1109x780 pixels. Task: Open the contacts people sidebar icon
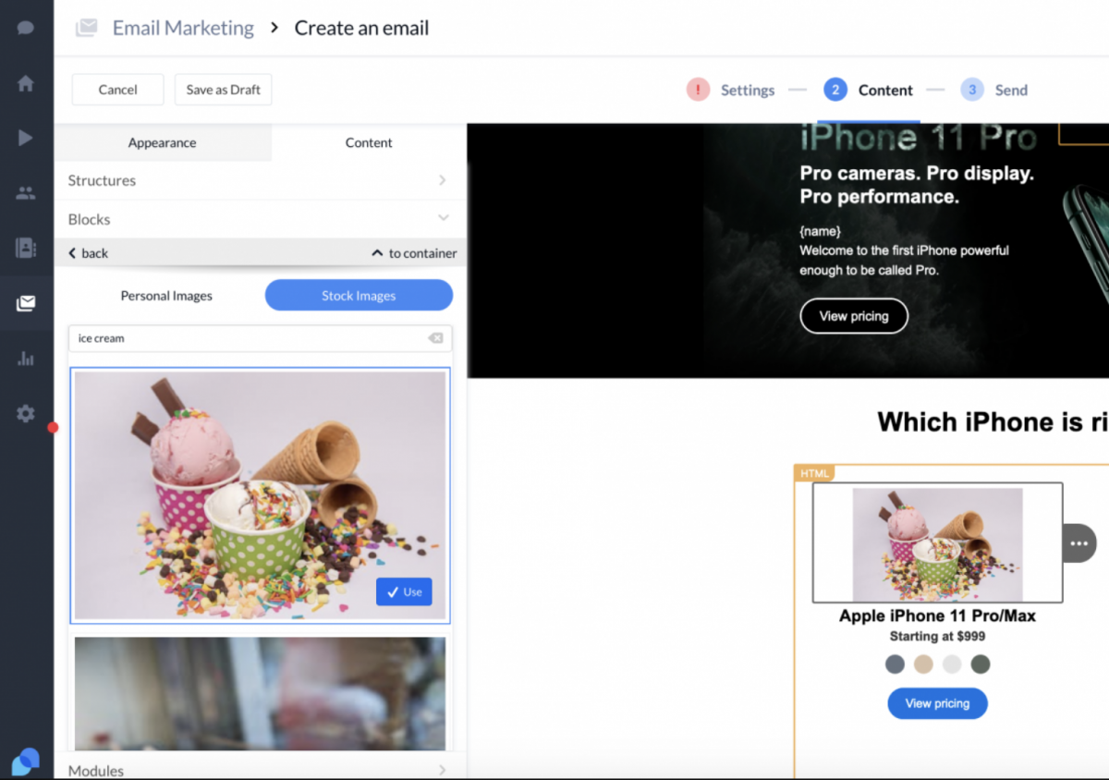26,193
